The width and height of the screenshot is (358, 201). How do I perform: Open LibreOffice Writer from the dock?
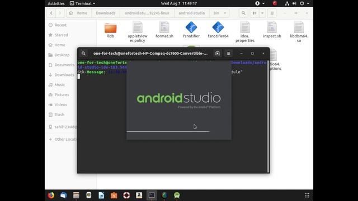coord(101,195)
